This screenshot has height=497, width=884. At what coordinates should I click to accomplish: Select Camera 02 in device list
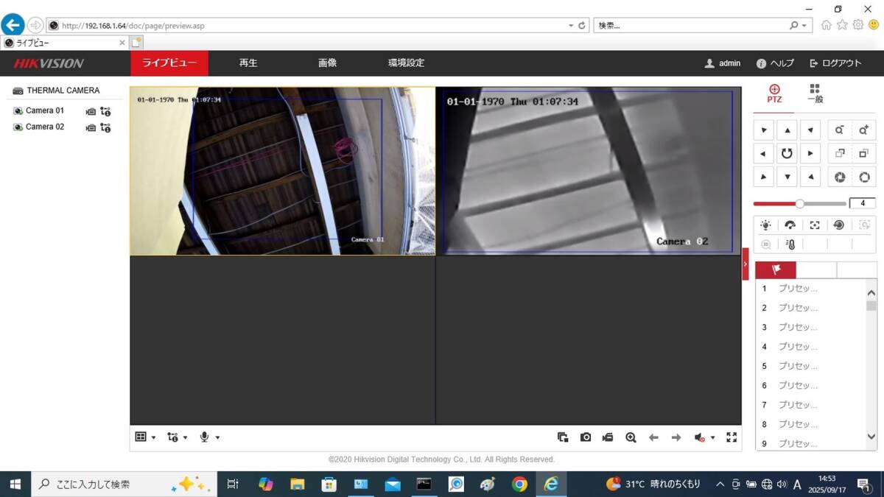[x=45, y=127]
